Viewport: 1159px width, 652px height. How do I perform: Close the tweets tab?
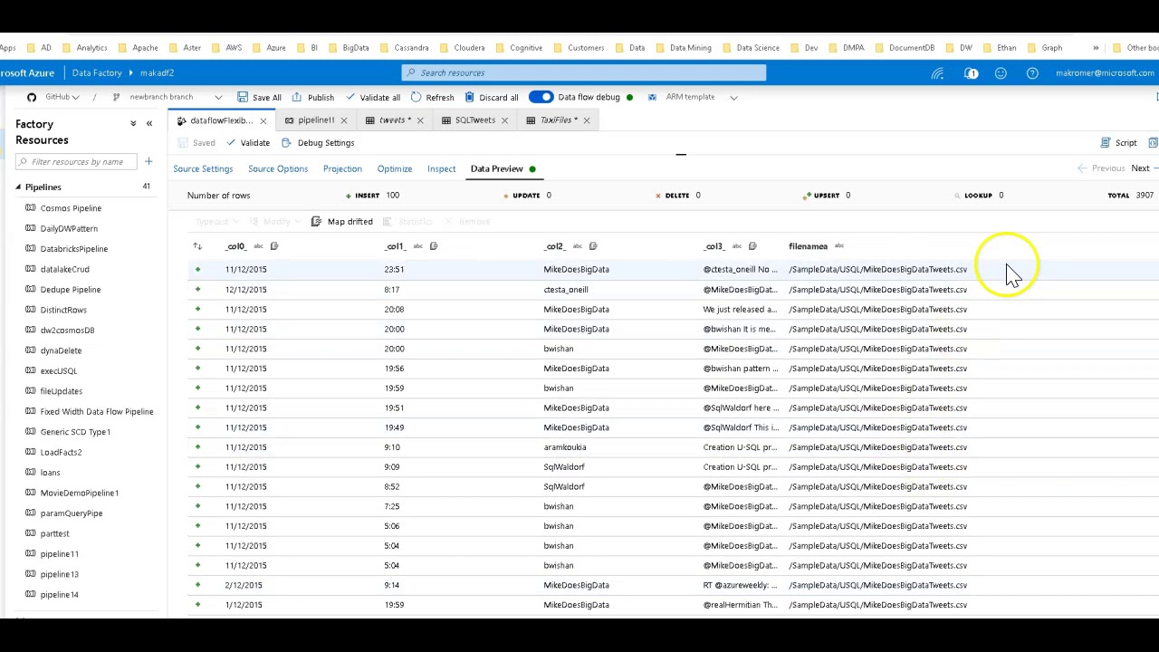coord(420,120)
